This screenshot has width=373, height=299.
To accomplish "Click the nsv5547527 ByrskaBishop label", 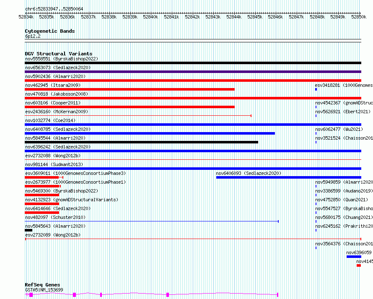I will (x=344, y=208).
